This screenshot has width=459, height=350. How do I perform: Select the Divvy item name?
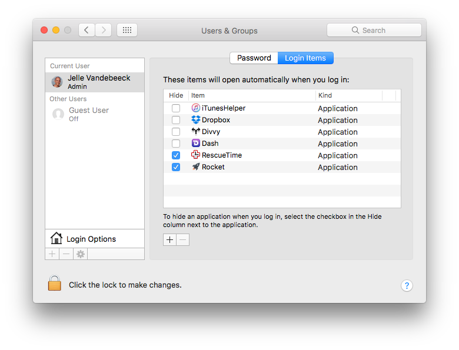coord(211,132)
